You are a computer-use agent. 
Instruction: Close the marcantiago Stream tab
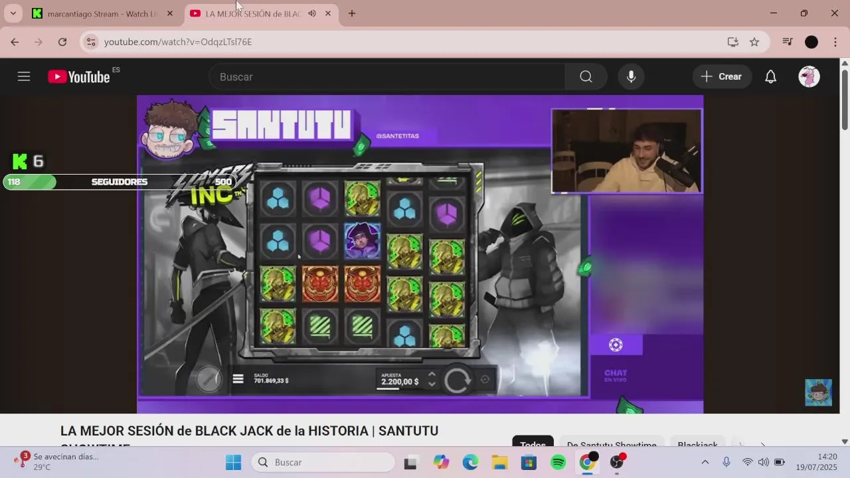pyautogui.click(x=170, y=13)
